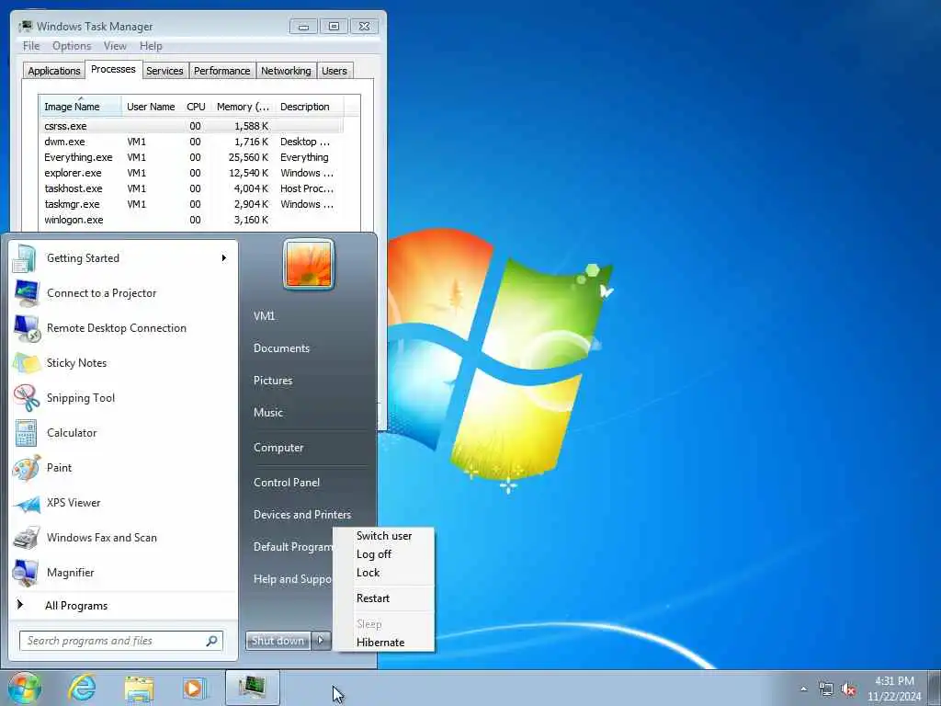Click the muted volume tray icon
The image size is (941, 706).
pos(848,689)
